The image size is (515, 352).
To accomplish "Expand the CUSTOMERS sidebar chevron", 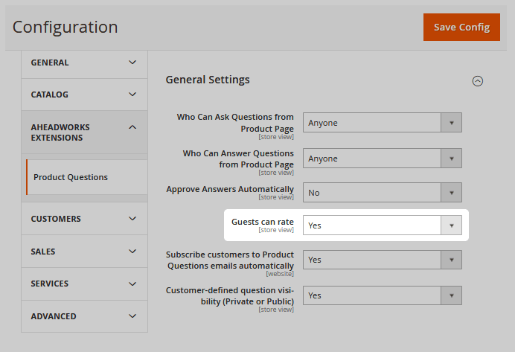I will point(132,219).
